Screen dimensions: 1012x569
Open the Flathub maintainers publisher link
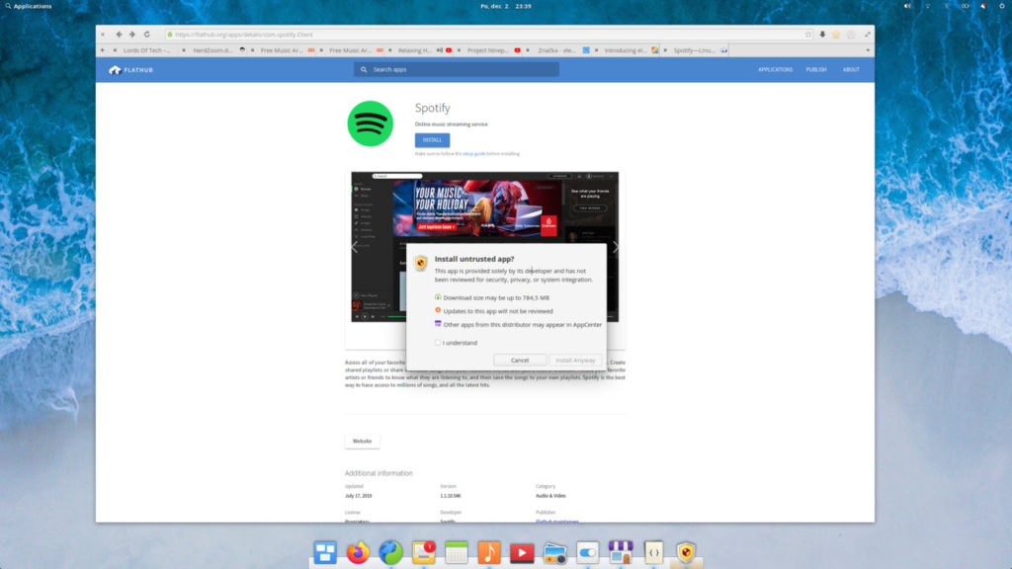[557, 522]
